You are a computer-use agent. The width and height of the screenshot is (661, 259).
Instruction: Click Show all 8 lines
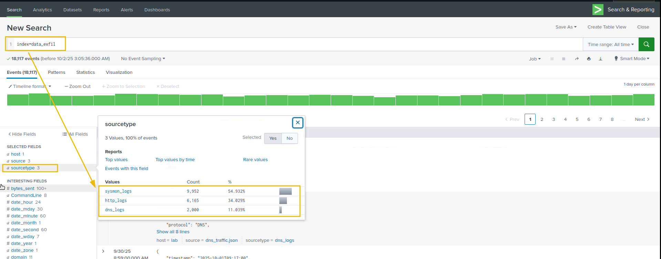[x=173, y=232]
